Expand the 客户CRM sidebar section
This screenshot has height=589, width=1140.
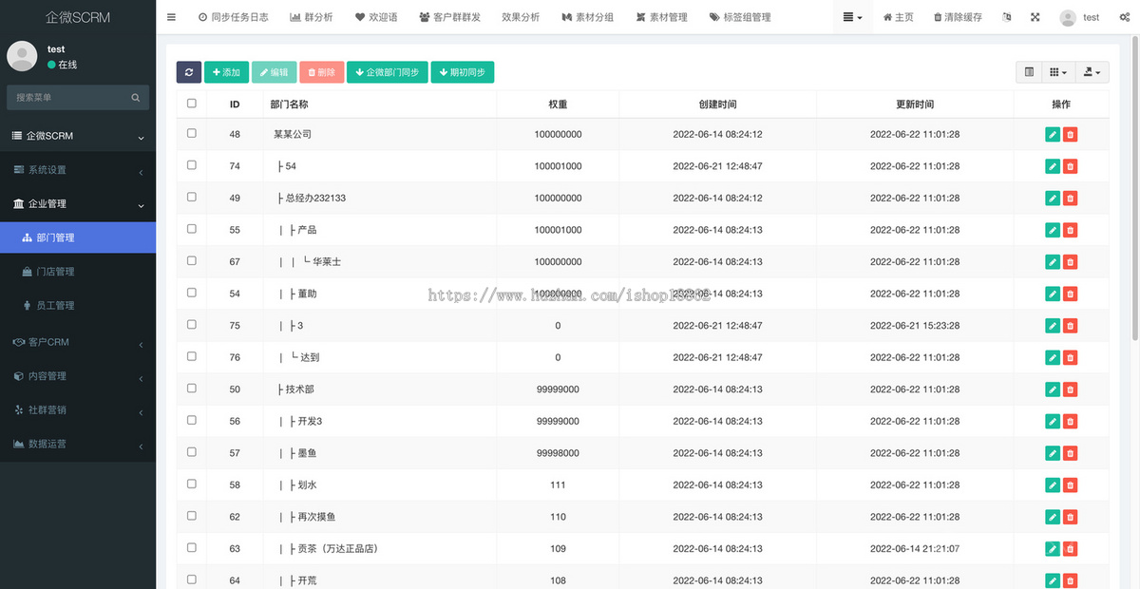tap(78, 341)
